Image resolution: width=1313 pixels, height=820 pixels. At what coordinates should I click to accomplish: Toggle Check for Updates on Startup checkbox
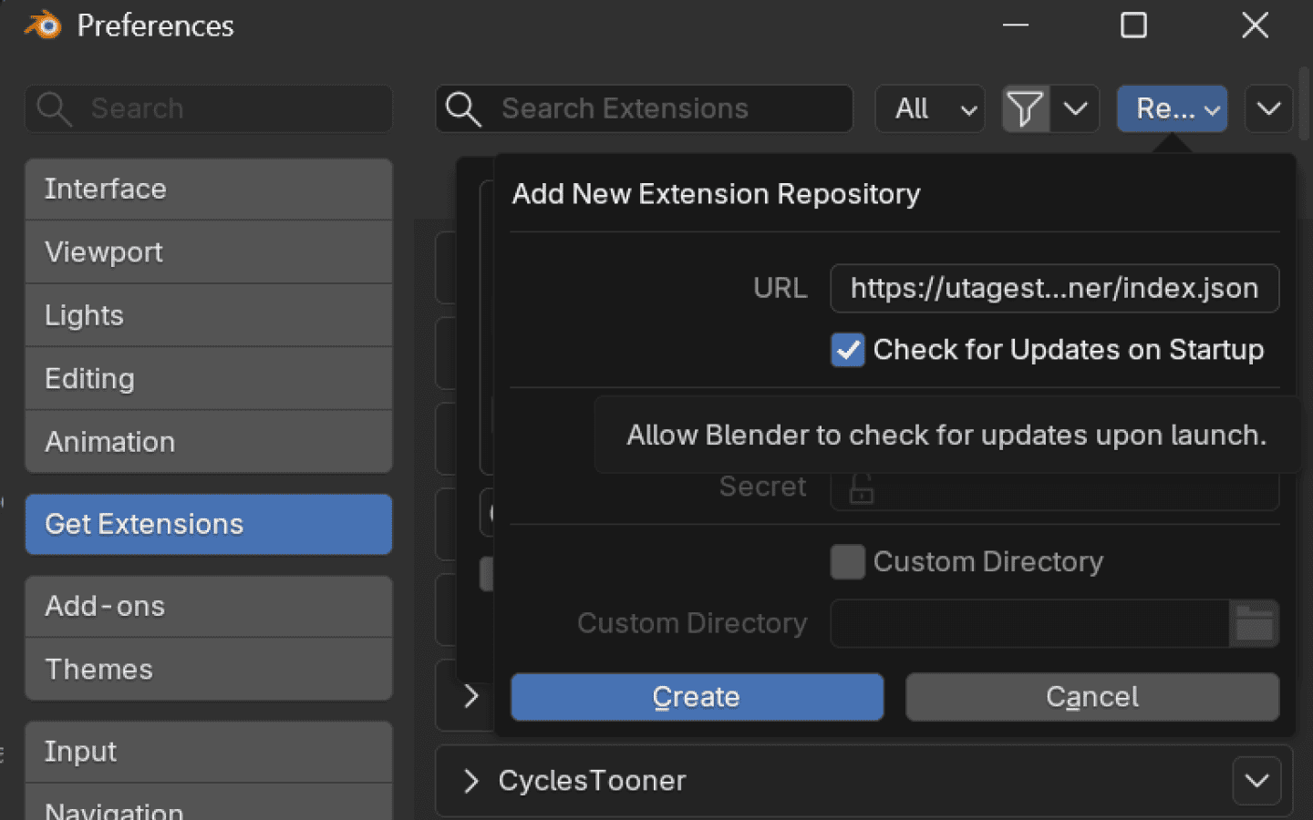pyautogui.click(x=848, y=350)
